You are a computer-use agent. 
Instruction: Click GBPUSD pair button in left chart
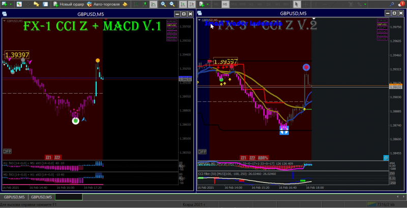pos(171,25)
